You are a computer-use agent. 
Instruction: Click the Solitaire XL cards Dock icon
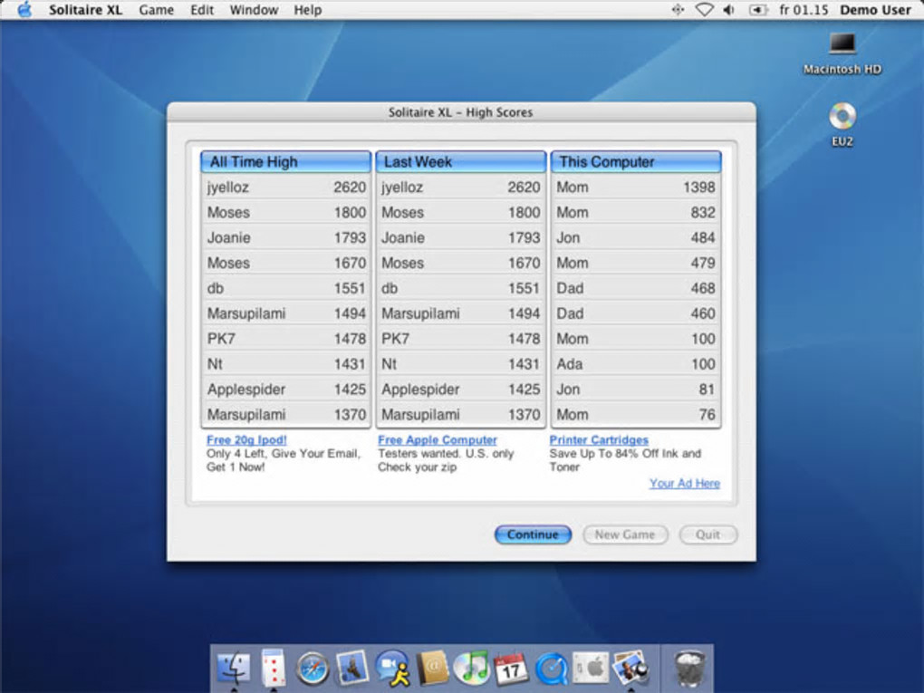tap(273, 667)
